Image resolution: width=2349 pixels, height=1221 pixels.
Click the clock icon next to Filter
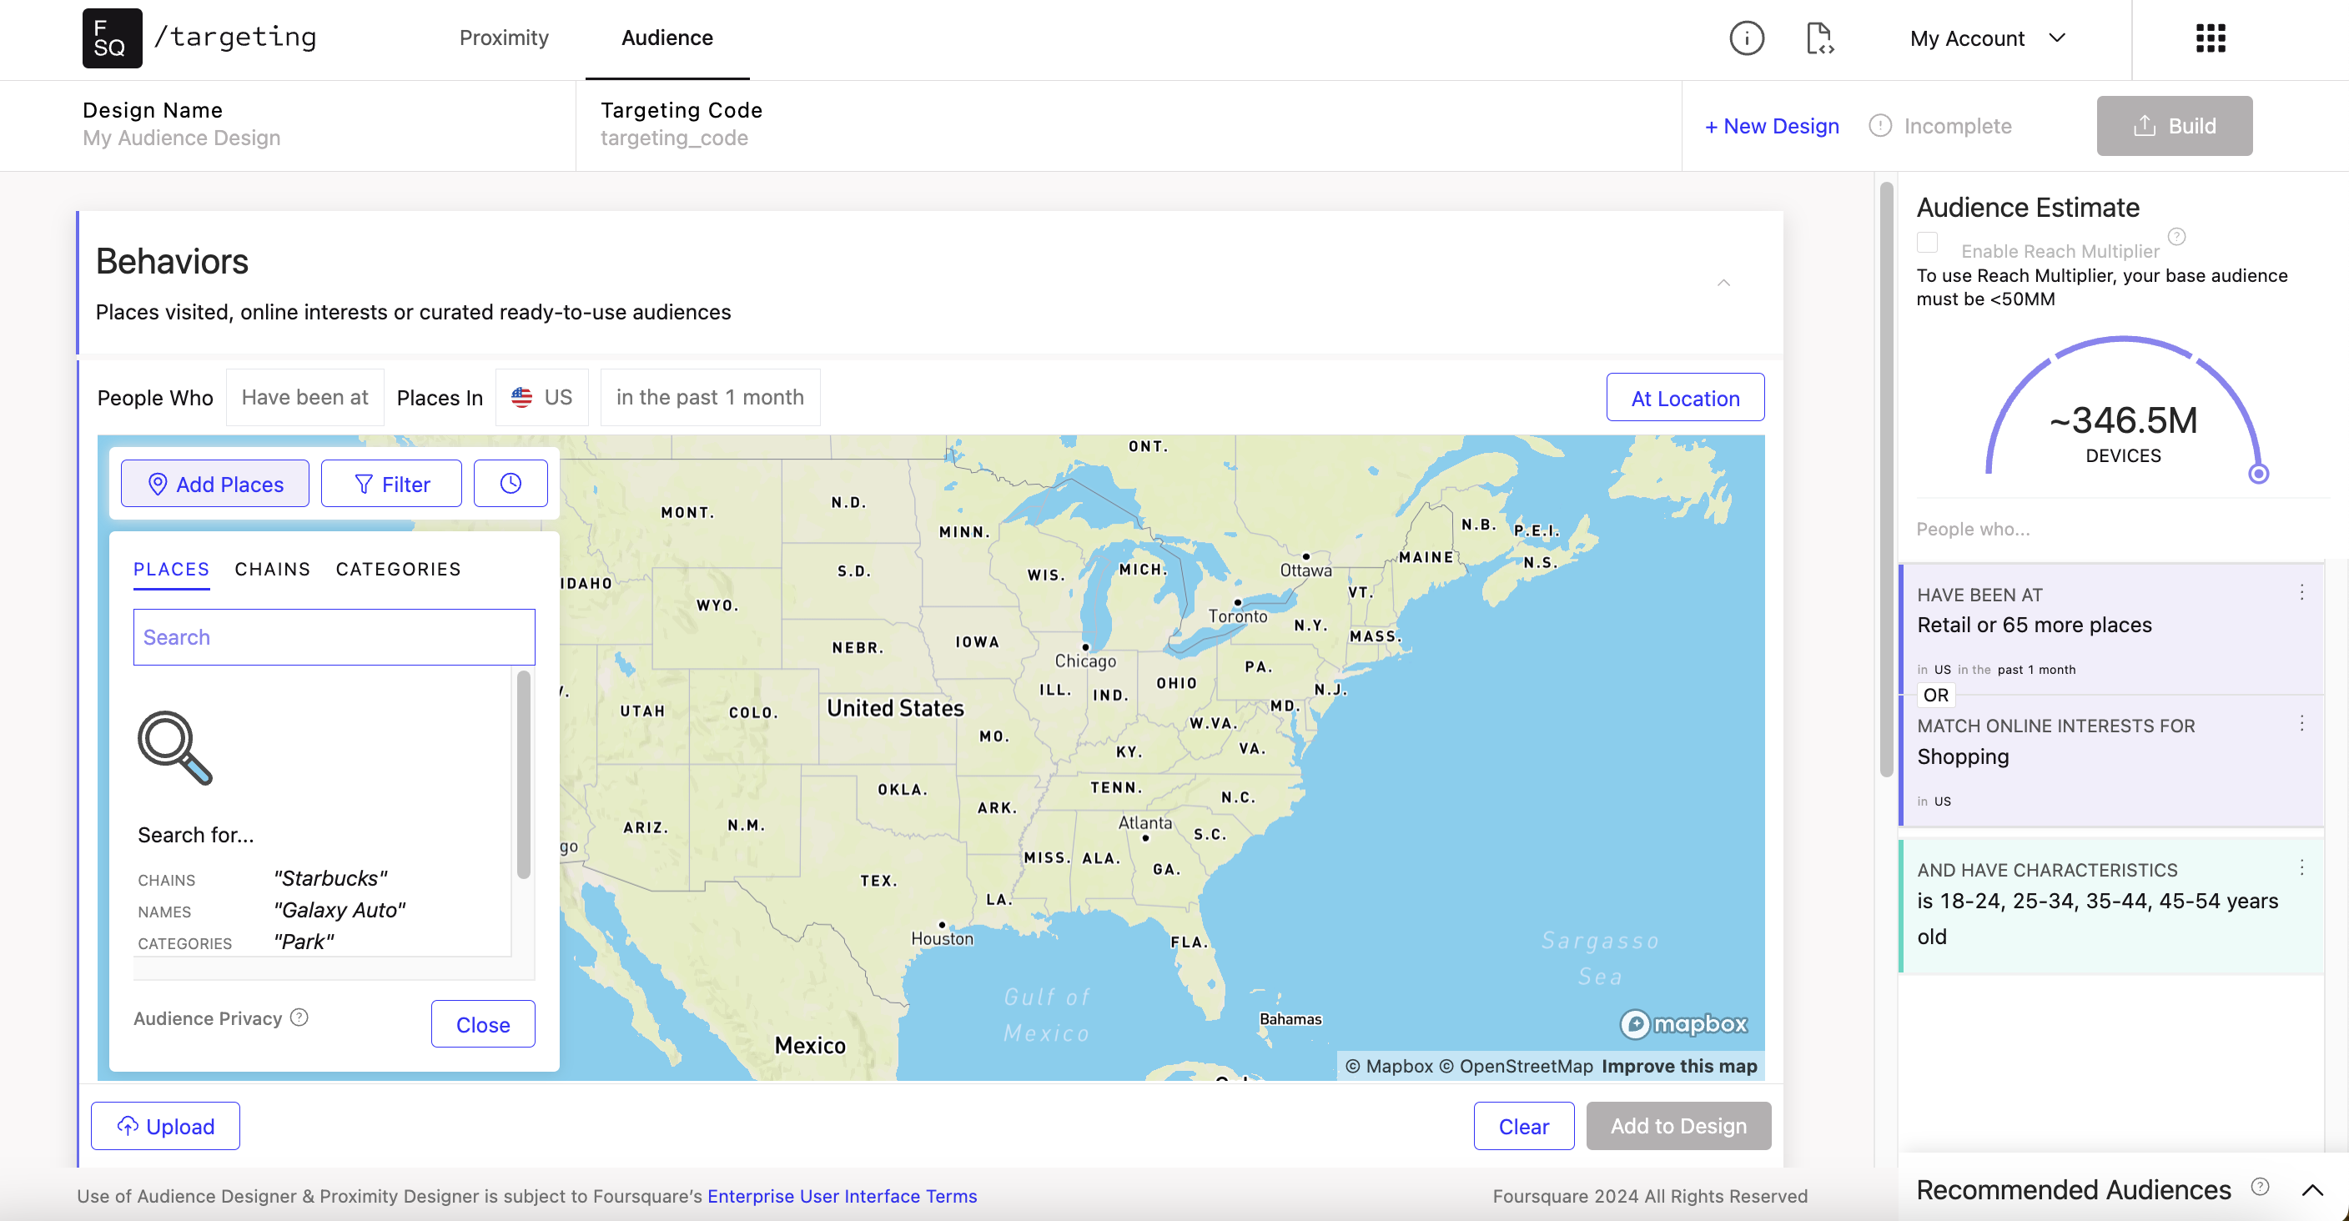point(510,483)
